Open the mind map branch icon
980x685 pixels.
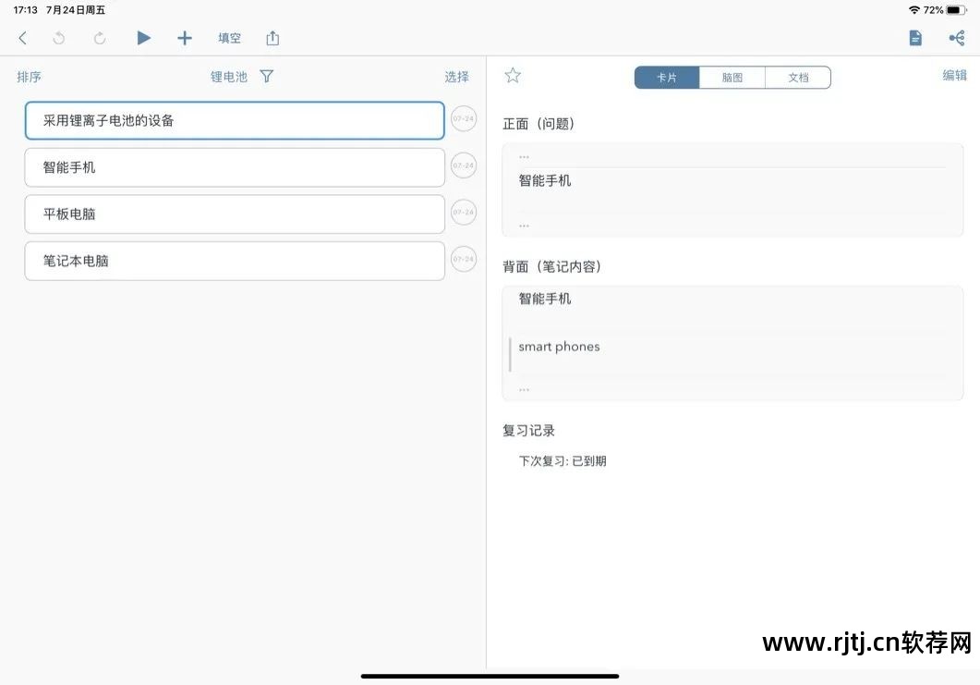(957, 38)
